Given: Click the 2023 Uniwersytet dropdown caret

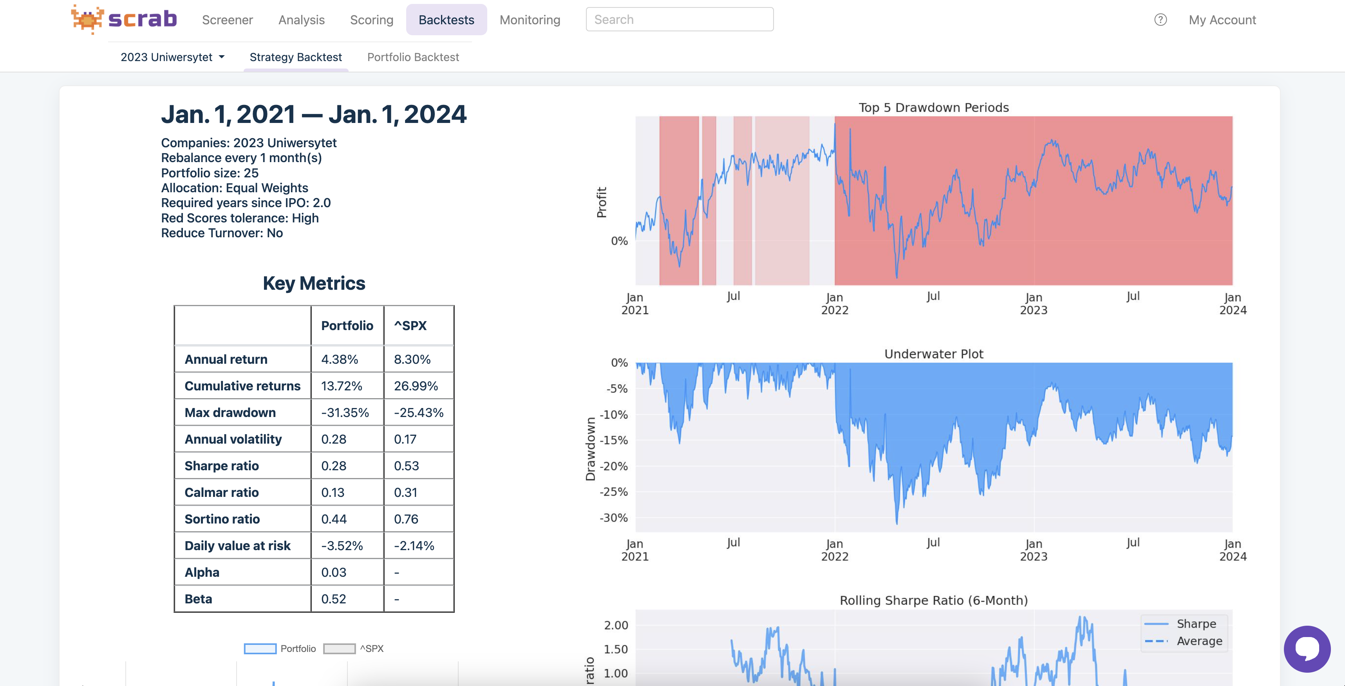Looking at the screenshot, I should [222, 57].
